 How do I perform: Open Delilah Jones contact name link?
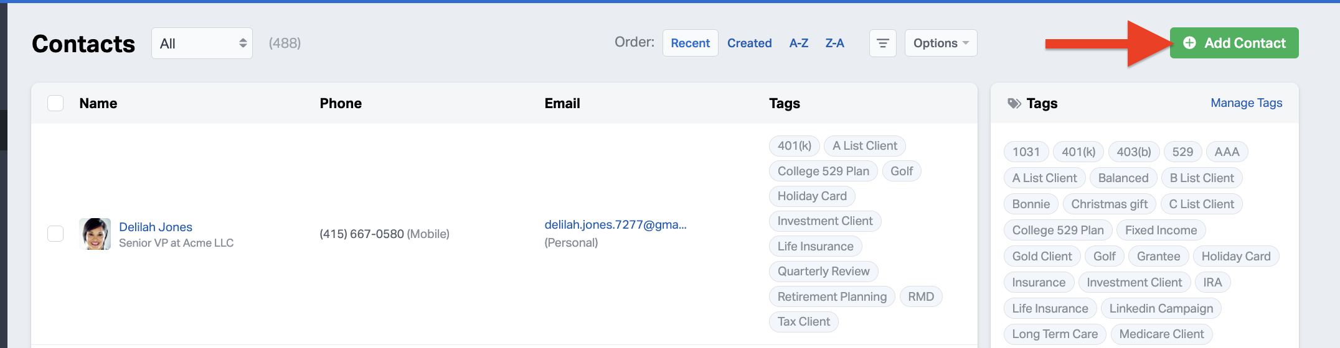156,227
